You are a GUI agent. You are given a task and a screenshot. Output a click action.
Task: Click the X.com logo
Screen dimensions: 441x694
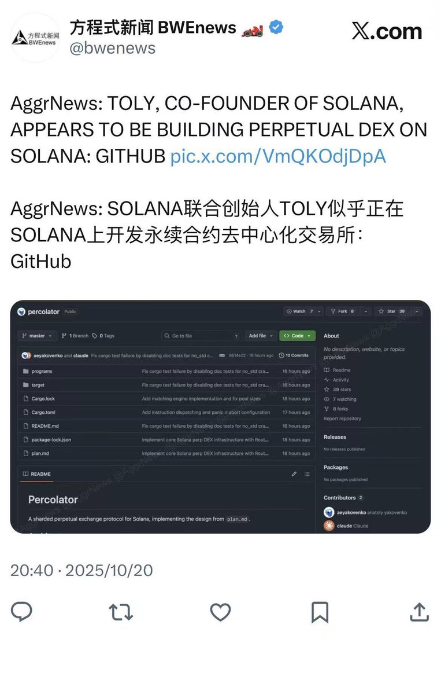[x=387, y=31]
